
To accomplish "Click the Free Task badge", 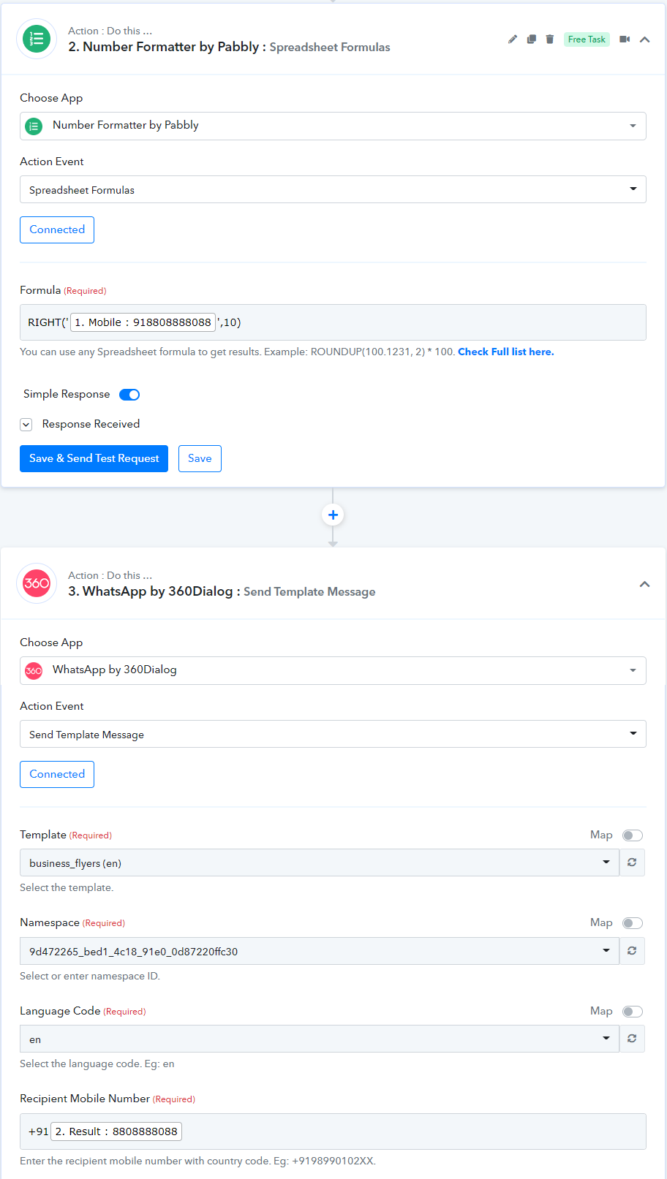I will click(x=587, y=39).
